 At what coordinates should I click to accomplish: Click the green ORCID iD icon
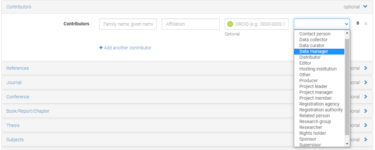pos(230,24)
